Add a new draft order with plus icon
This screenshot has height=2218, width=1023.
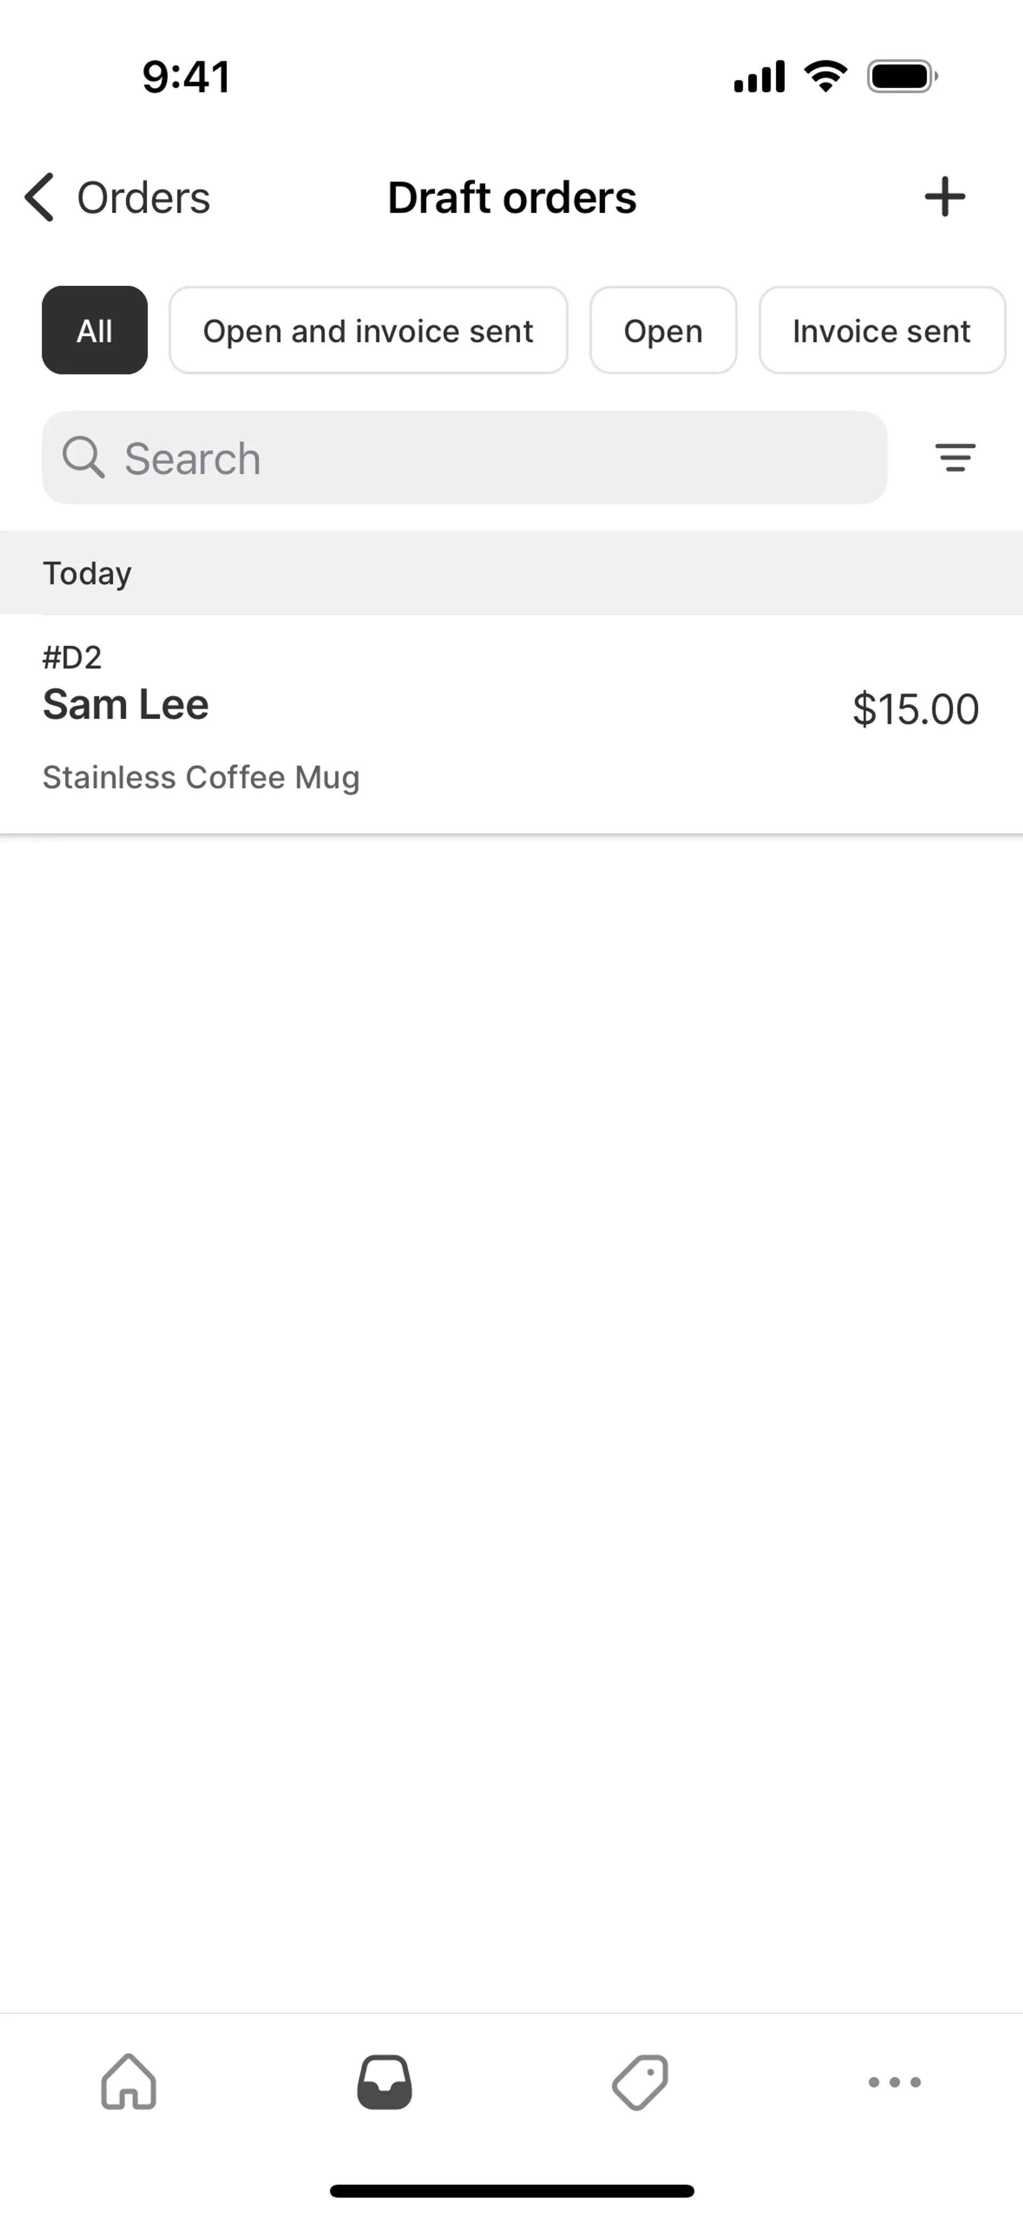945,197
